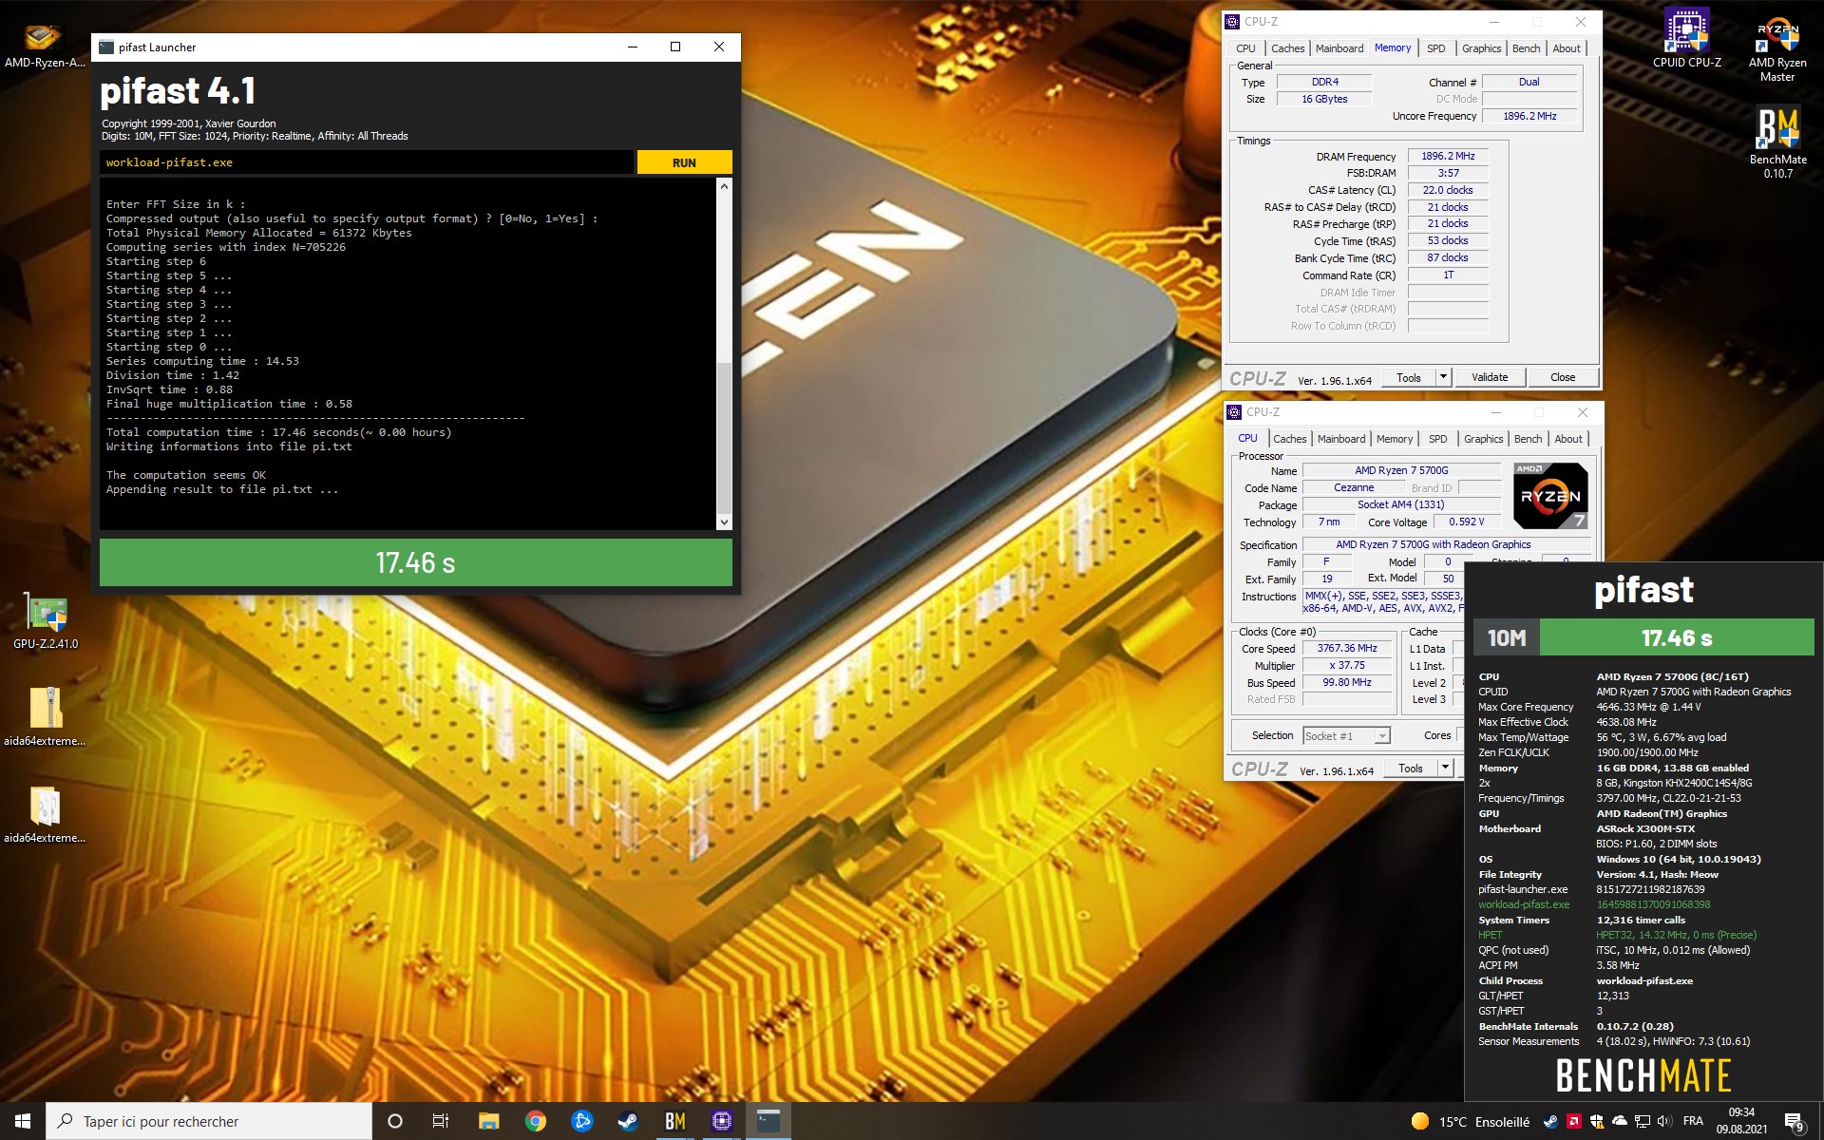The image size is (1824, 1140).
Task: Open the AMD Ryzen Master desktop shortcut
Action: [1777, 49]
